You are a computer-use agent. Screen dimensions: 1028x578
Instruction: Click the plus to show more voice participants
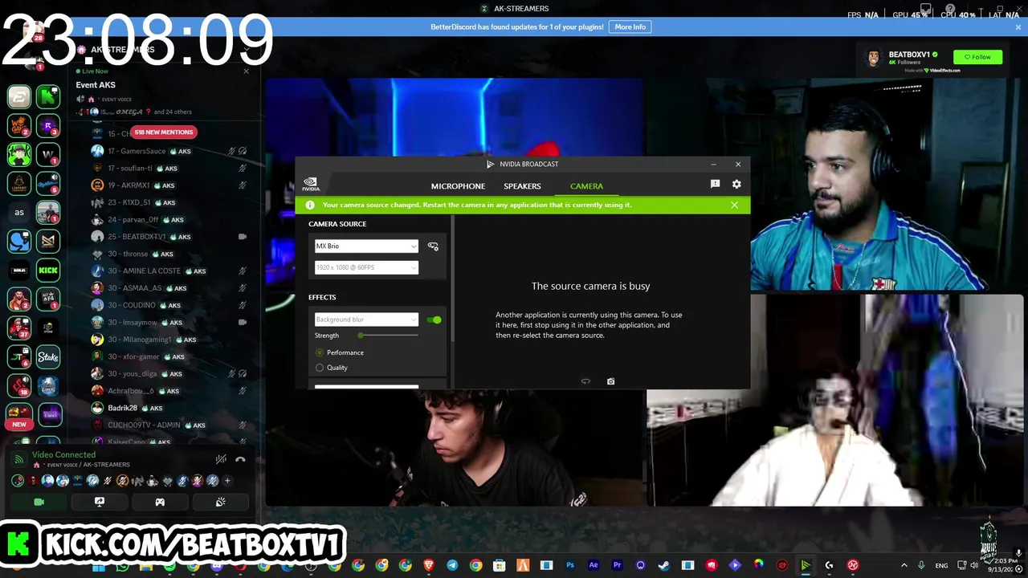227,481
